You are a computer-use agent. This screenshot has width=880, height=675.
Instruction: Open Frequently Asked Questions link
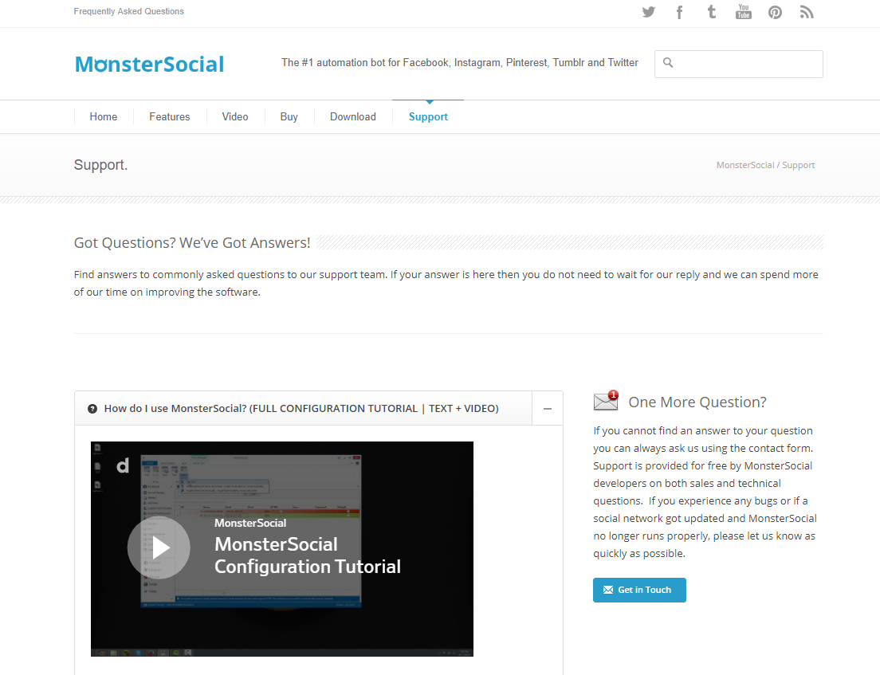(128, 11)
